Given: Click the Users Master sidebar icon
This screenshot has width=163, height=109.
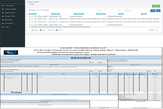Looking at the screenshot, I should 3,23.
